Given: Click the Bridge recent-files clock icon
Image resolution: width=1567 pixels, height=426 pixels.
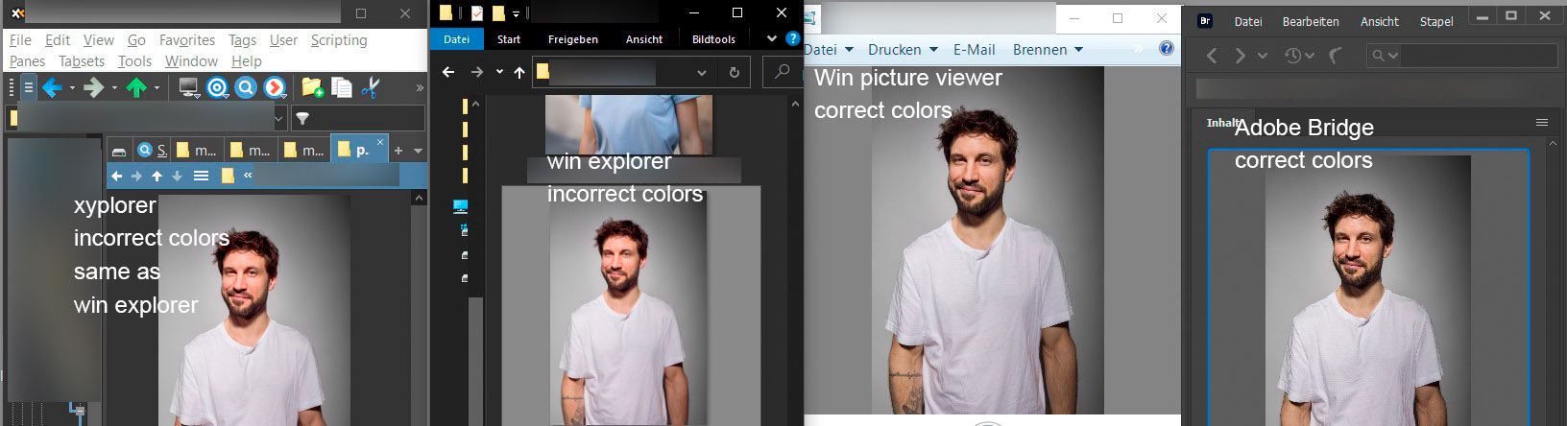Looking at the screenshot, I should [x=1293, y=56].
